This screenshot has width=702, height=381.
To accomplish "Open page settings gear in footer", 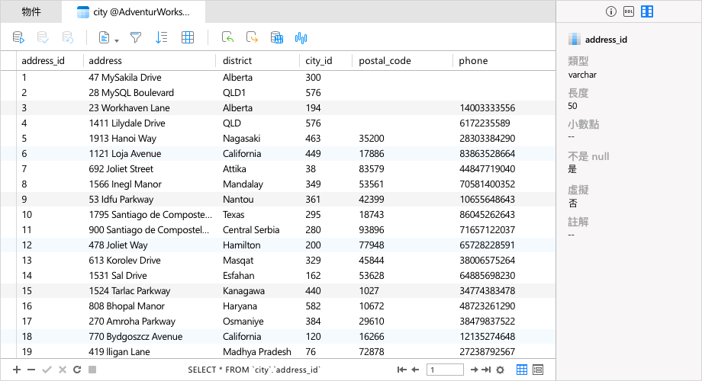I will 501,370.
